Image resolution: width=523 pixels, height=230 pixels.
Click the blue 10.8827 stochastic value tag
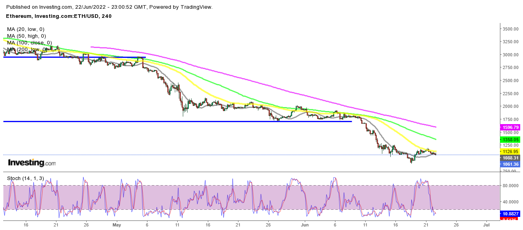coord(510,214)
